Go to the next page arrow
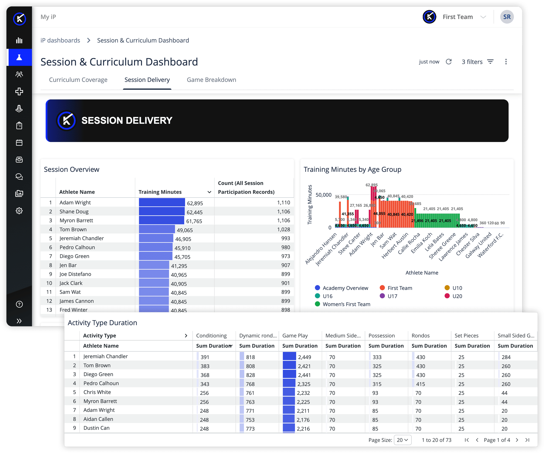 click(517, 440)
